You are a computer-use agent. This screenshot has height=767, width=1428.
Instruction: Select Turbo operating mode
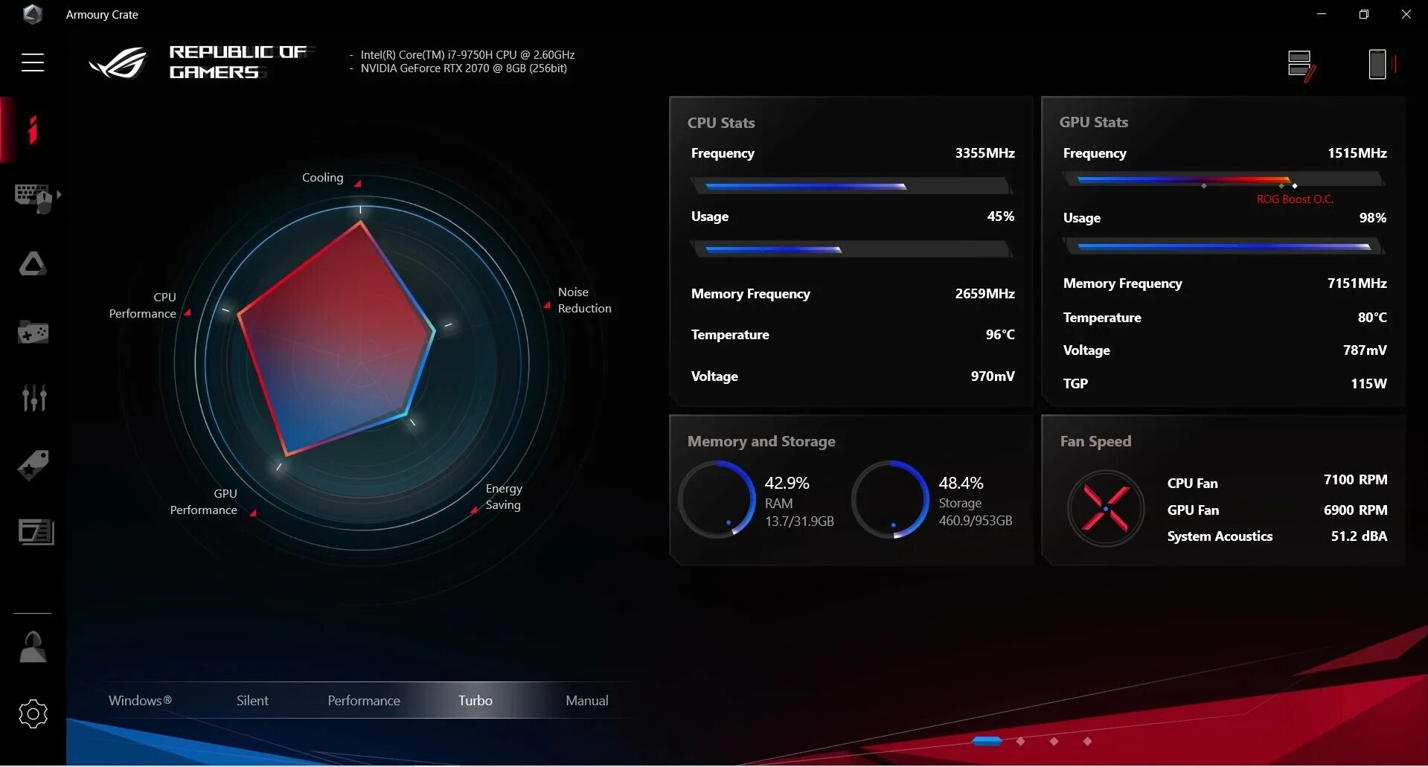[x=476, y=701]
